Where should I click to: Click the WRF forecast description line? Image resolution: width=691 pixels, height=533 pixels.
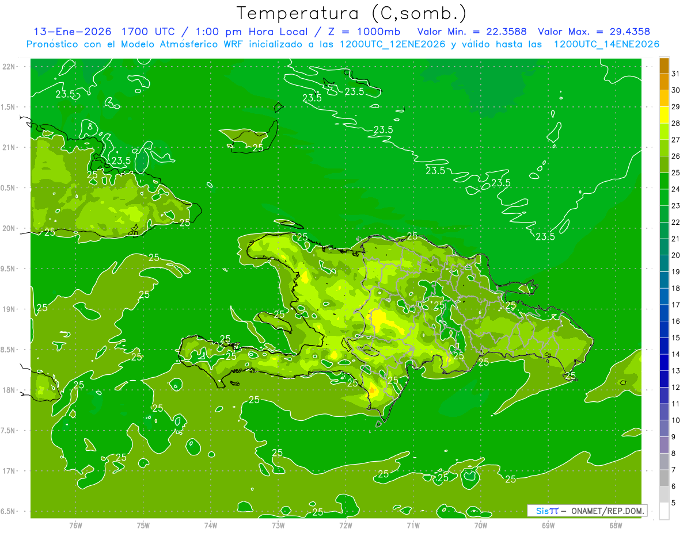[x=343, y=44]
